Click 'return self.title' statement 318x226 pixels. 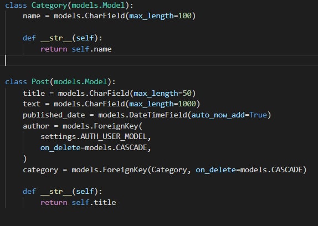click(x=78, y=202)
